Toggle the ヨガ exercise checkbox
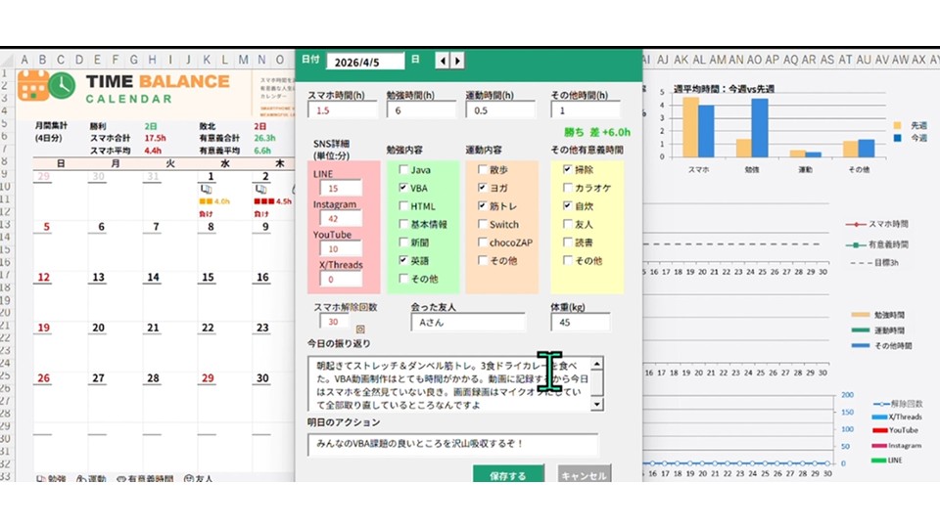This screenshot has height=528, width=940. tap(482, 187)
